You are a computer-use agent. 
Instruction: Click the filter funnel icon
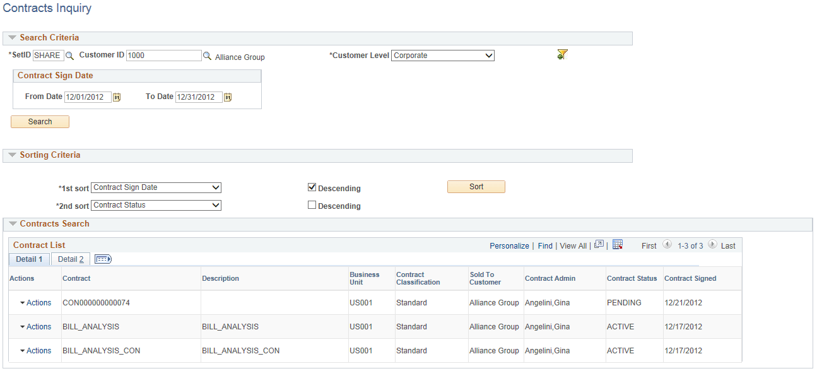[x=561, y=55]
